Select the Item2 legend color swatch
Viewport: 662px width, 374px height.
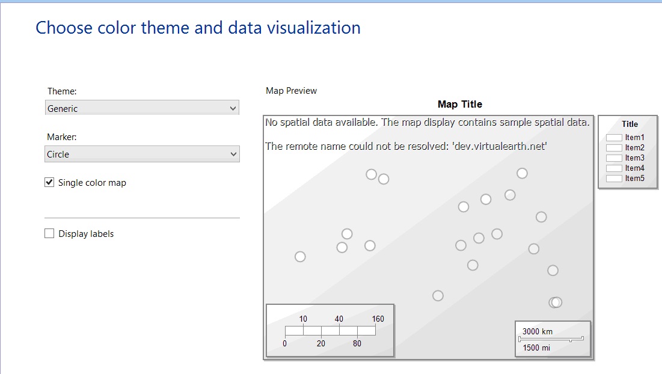[614, 148]
